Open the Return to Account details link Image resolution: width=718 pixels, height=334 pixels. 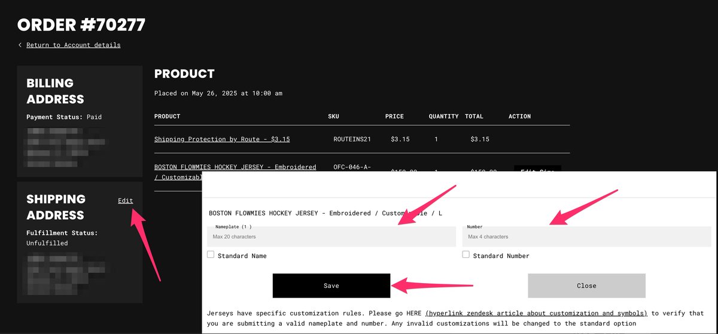[x=73, y=45]
